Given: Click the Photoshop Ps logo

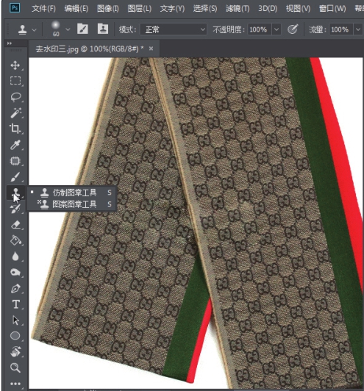Looking at the screenshot, I should [x=15, y=8].
